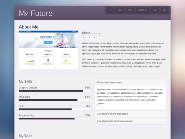Open the About Me website screenshot thumbnail
Image resolution: width=185 pixels, height=139 pixels.
click(48, 50)
